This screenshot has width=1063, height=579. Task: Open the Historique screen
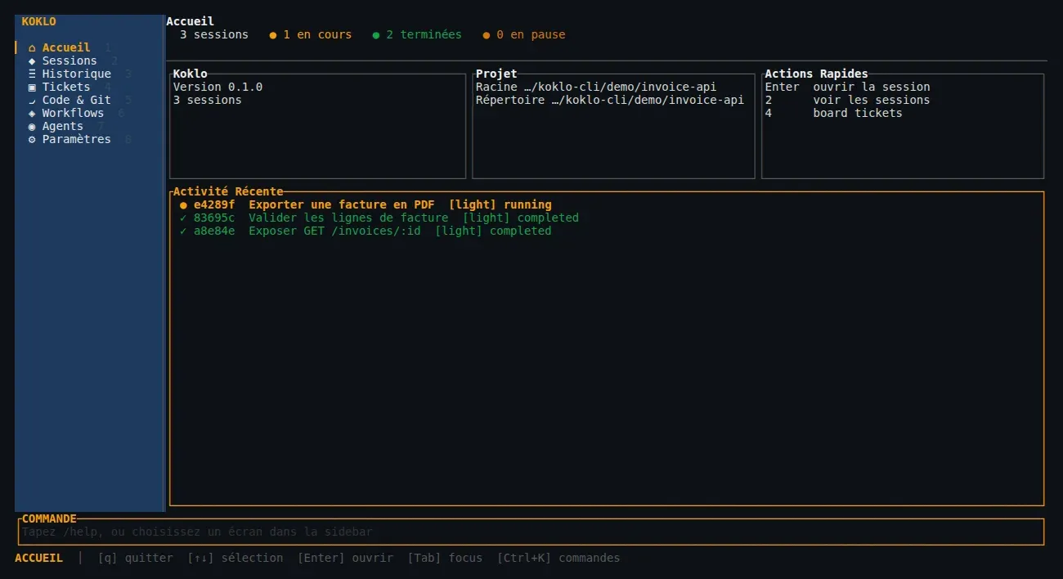90,74
